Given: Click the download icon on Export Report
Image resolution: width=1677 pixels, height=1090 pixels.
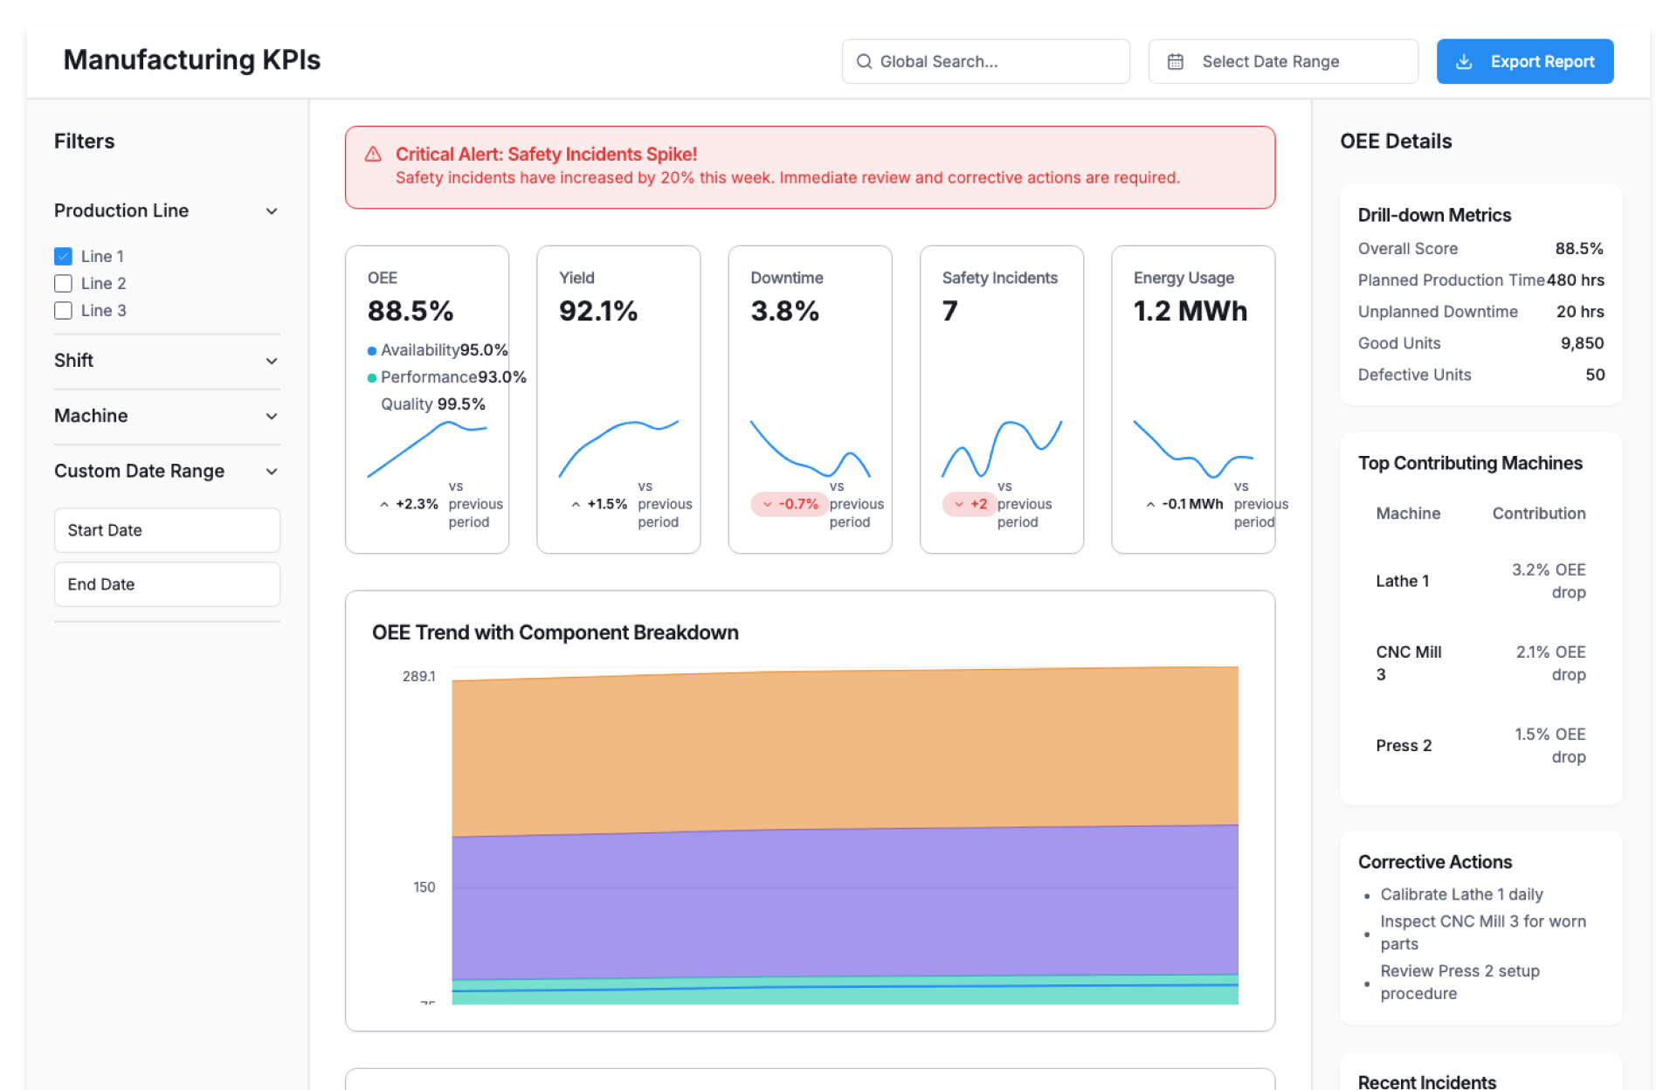Looking at the screenshot, I should click(x=1464, y=61).
